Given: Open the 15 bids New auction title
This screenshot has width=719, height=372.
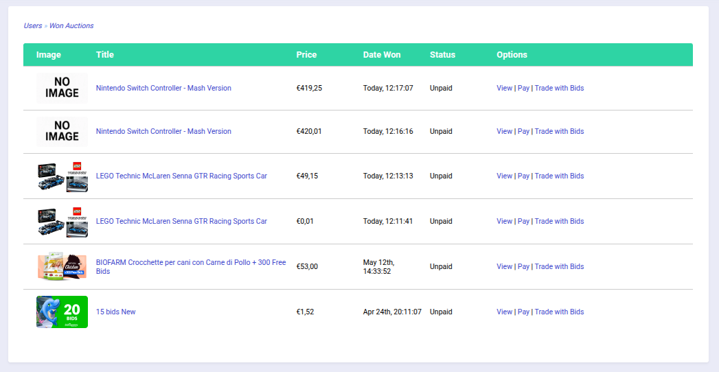Looking at the screenshot, I should 115,312.
